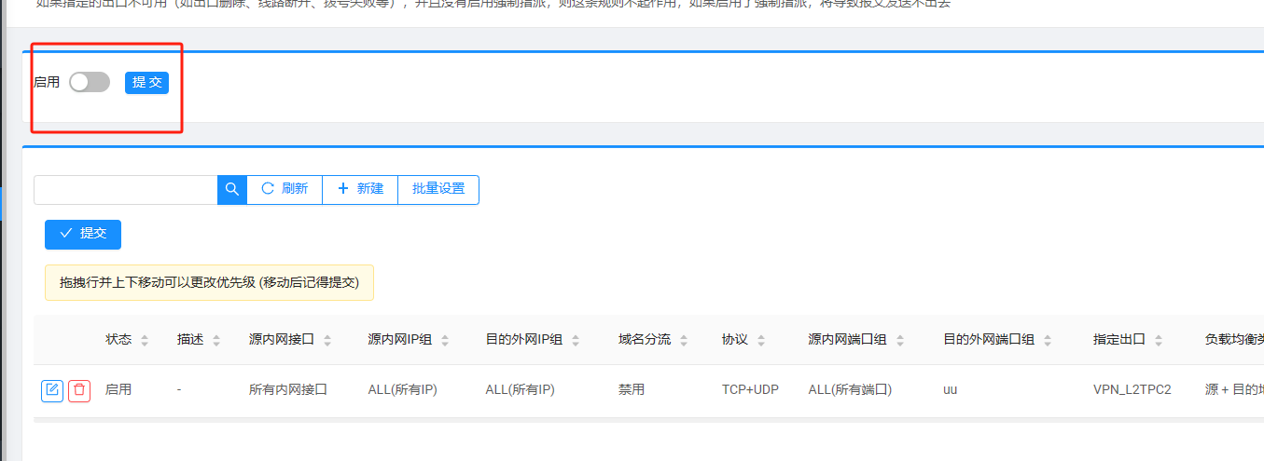Sort by the 描述 column arrows
This screenshot has height=461, width=1264.
(216, 341)
